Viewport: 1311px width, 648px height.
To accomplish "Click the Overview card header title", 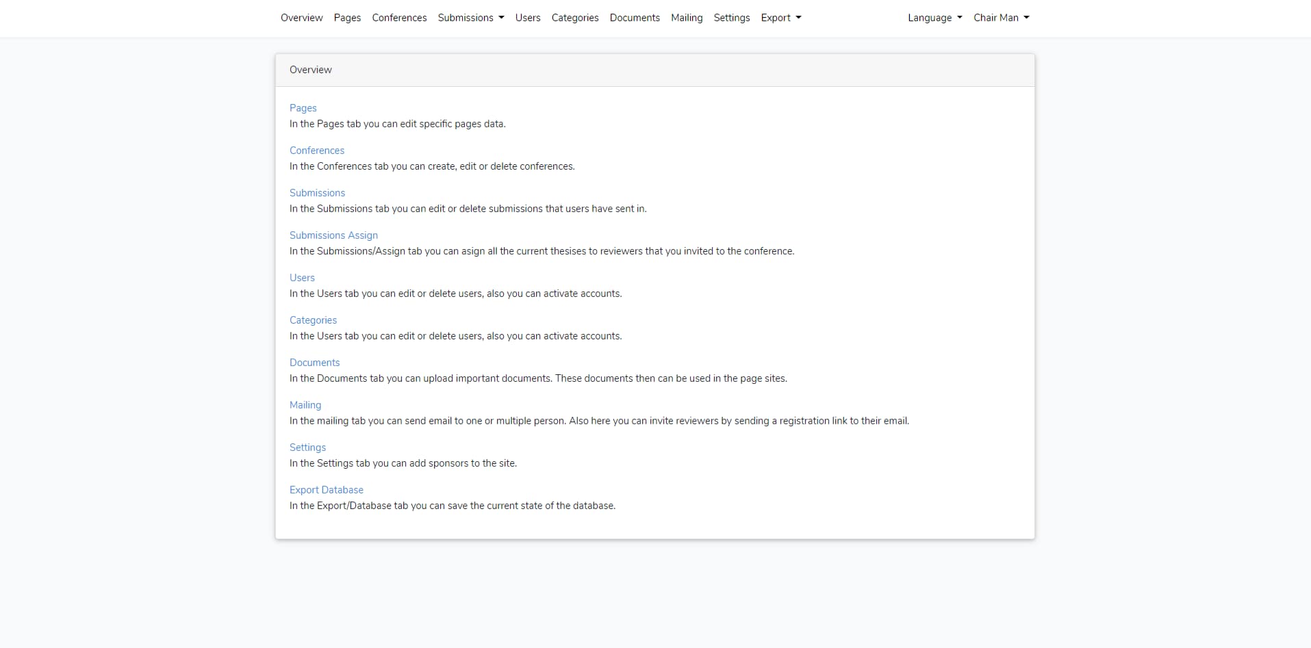I will tap(311, 70).
